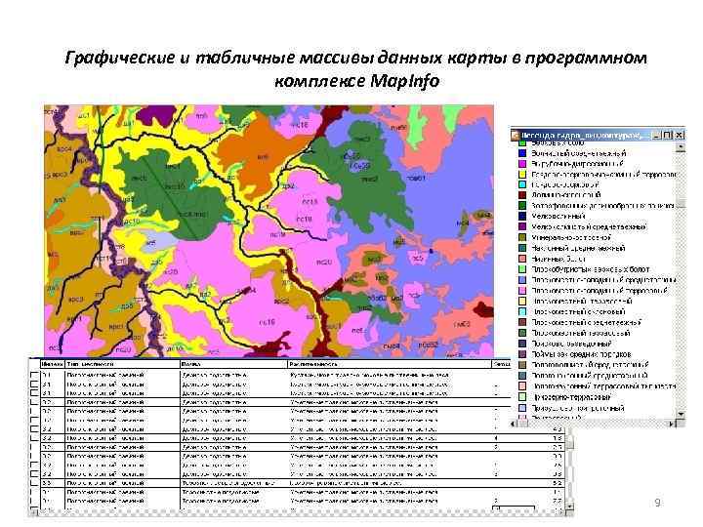Image resolution: width=703 pixels, height=527 pixels.
Task: Click the up arrow of the legend's vertical scrollbar
Action: coord(681,146)
